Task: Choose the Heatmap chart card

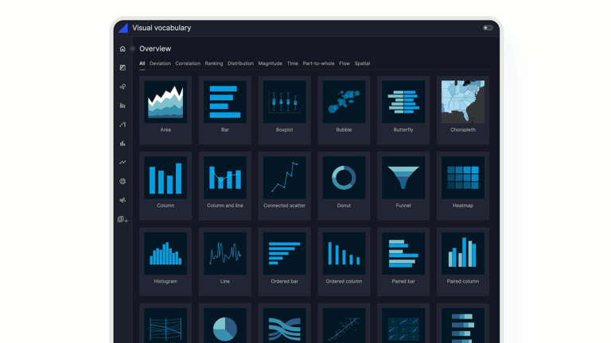Action: point(463,185)
